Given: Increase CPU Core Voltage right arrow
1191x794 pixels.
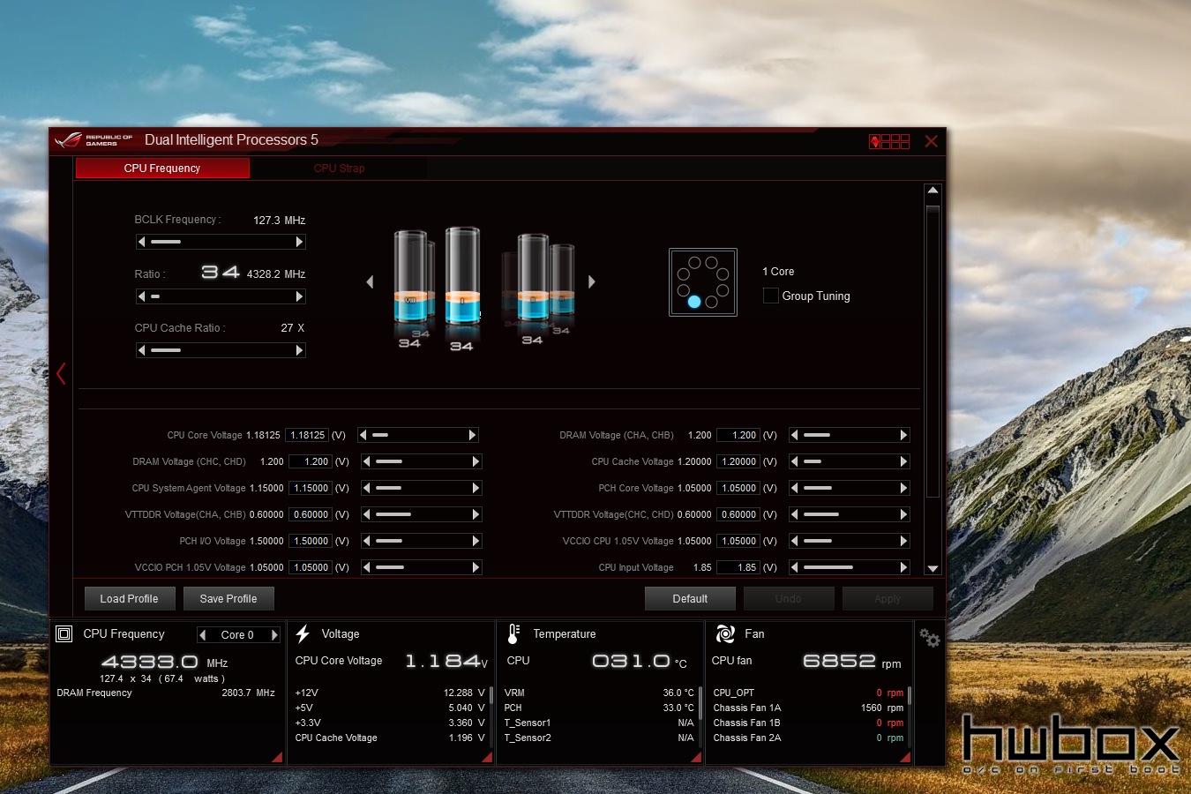Looking at the screenshot, I should pyautogui.click(x=472, y=435).
